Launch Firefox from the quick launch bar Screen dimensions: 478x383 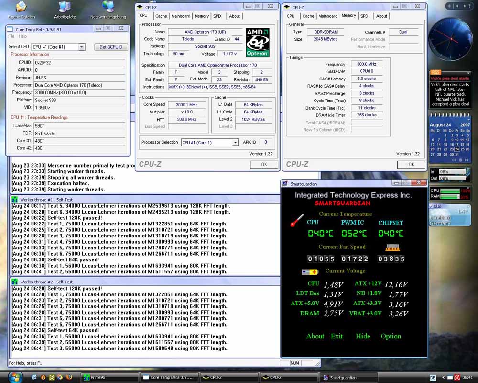tap(69, 377)
